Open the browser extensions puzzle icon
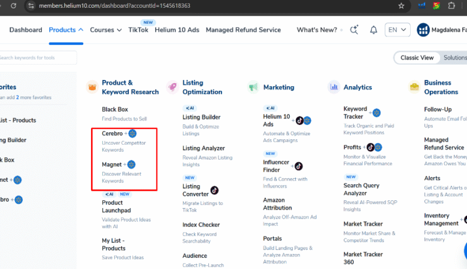Image resolution: width=467 pixels, height=269 pixels. coord(451,5)
